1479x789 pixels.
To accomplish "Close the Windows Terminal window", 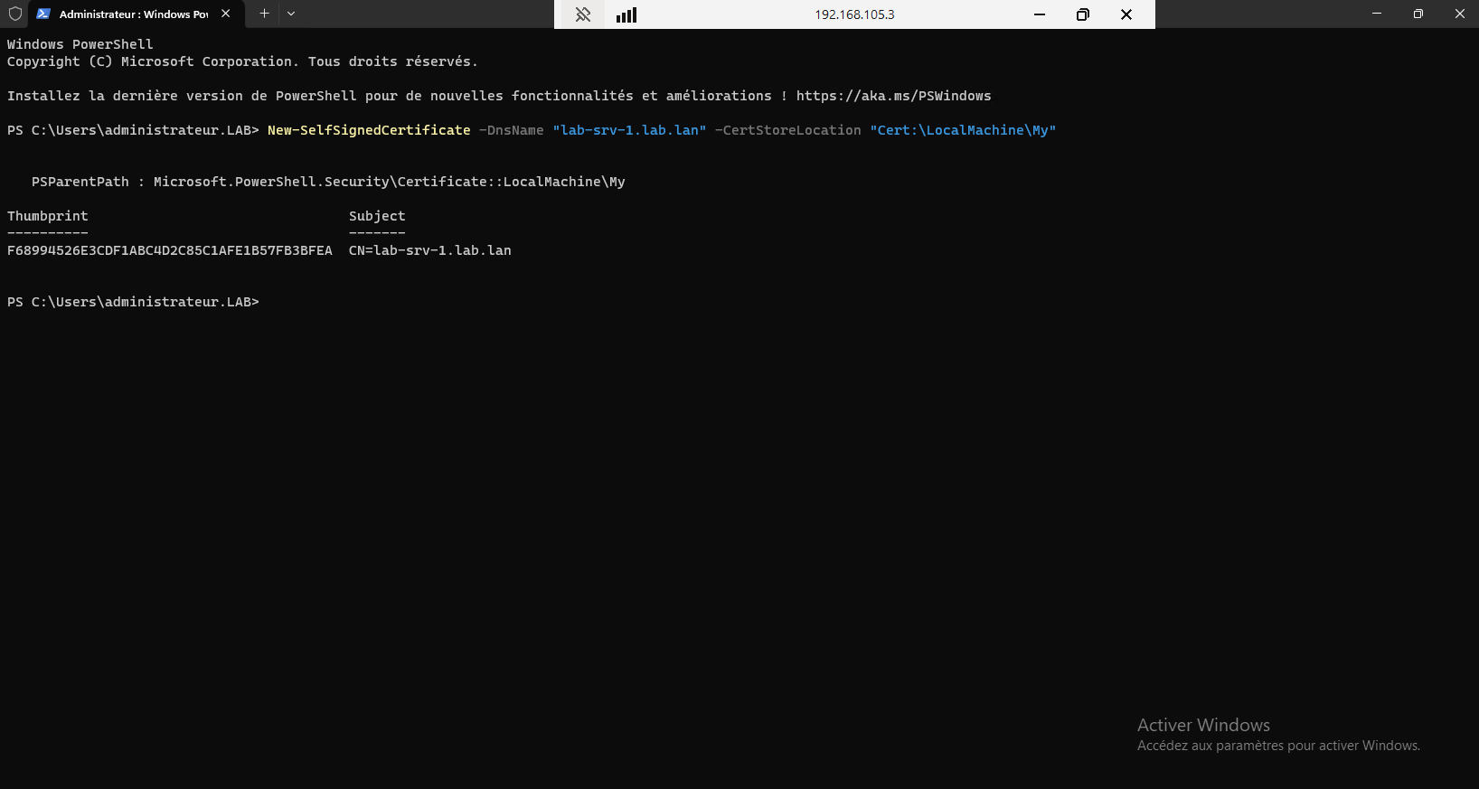I will coord(1460,14).
